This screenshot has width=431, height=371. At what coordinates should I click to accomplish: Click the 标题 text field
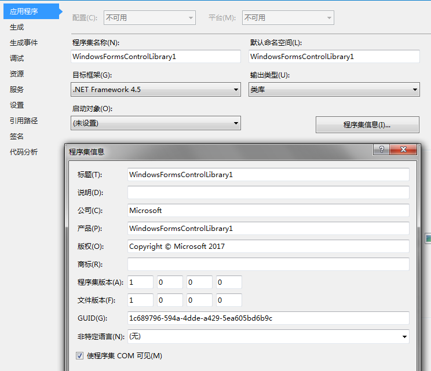click(268, 175)
